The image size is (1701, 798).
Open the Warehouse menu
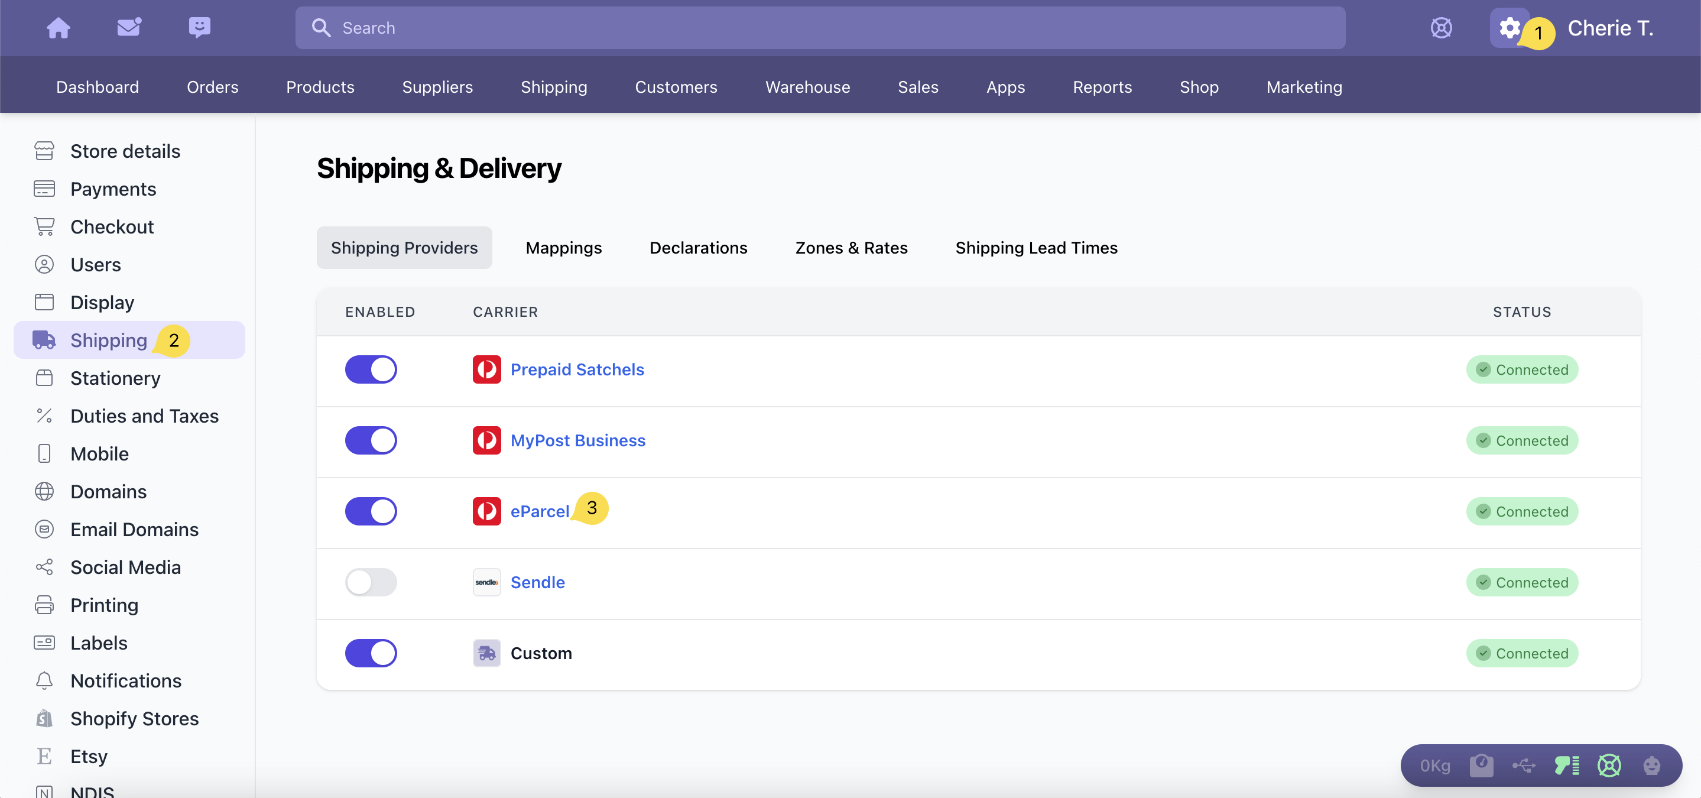pos(807,86)
